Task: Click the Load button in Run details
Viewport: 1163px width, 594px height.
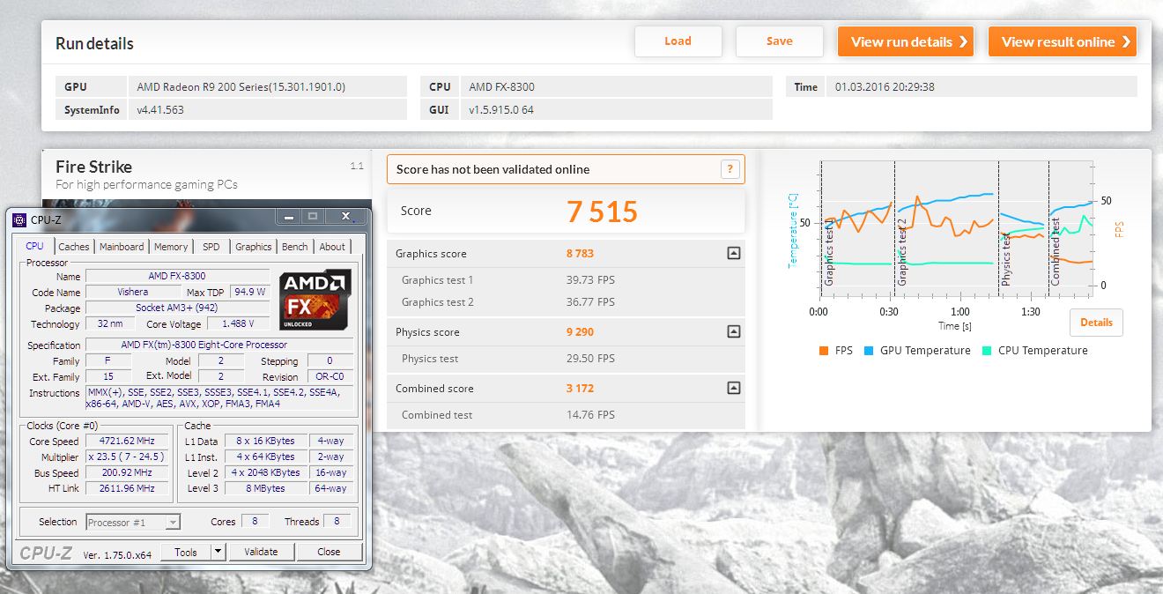Action: click(x=678, y=41)
